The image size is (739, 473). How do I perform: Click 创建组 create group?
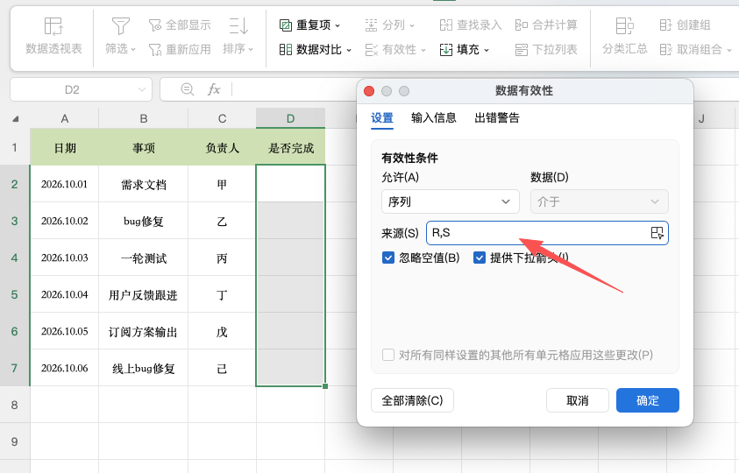click(x=685, y=25)
